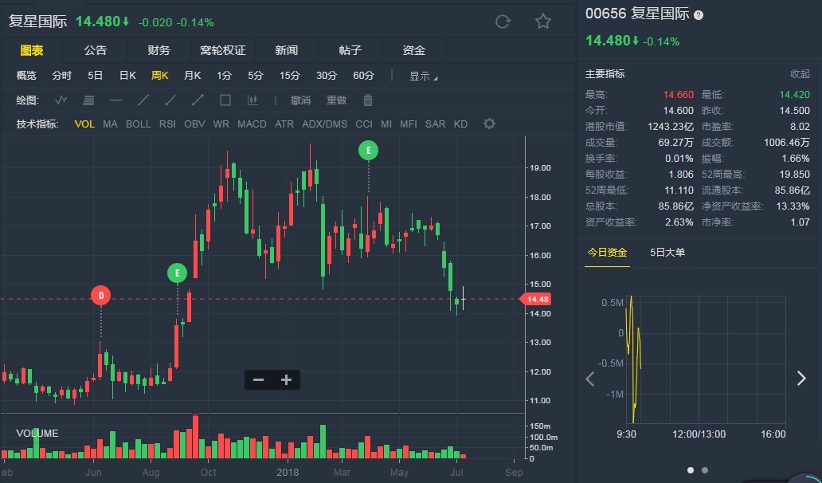Click the help icon next to 复星国际
Image resolution: width=822 pixels, height=483 pixels.
(x=699, y=15)
